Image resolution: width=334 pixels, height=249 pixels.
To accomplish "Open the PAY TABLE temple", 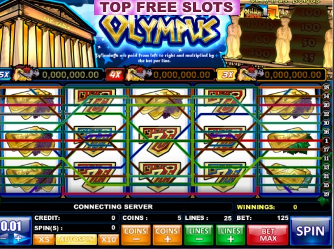I will (46, 34).
